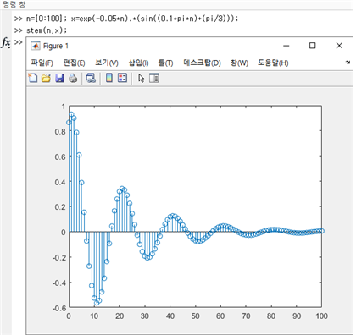The height and width of the screenshot is (335, 356).
Task: Save the figure with the floppy disk icon
Action: [x=59, y=78]
